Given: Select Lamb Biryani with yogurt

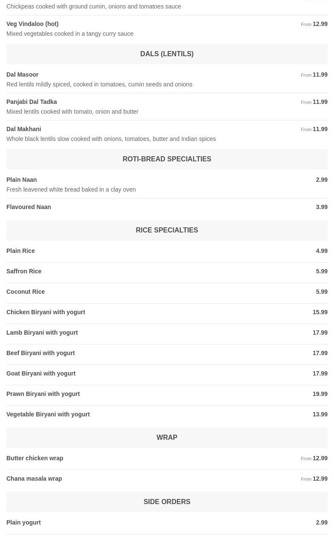Looking at the screenshot, I should tap(42, 333).
